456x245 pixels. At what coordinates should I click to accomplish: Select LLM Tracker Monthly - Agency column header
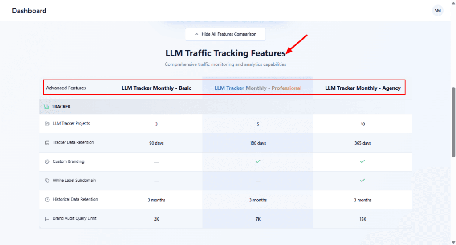click(x=362, y=88)
